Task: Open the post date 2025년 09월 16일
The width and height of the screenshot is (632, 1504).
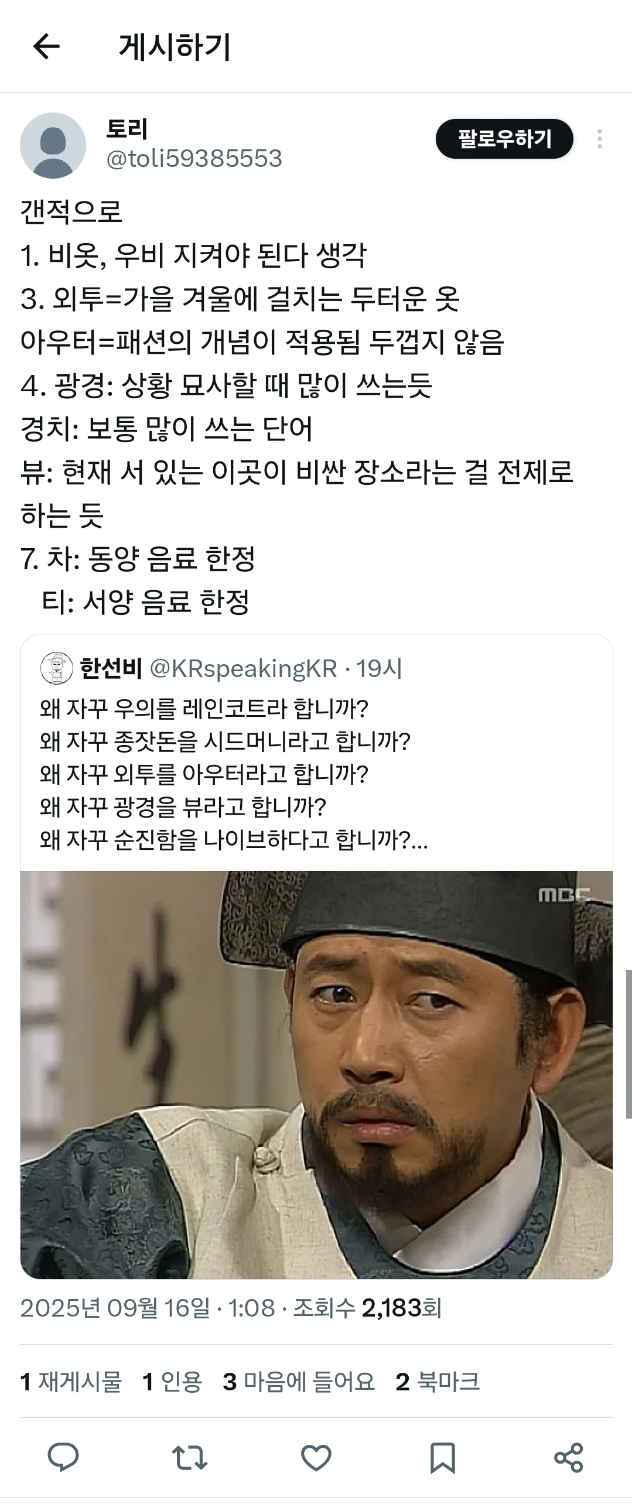Action: (115, 1308)
